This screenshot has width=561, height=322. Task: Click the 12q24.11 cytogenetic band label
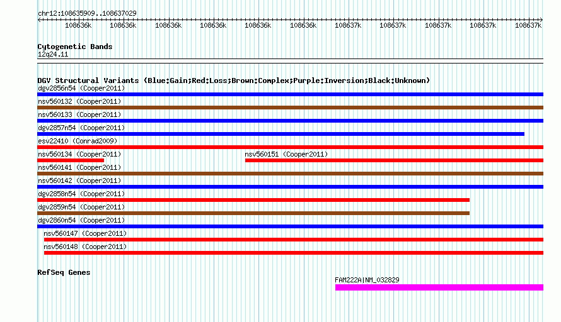[x=53, y=54]
